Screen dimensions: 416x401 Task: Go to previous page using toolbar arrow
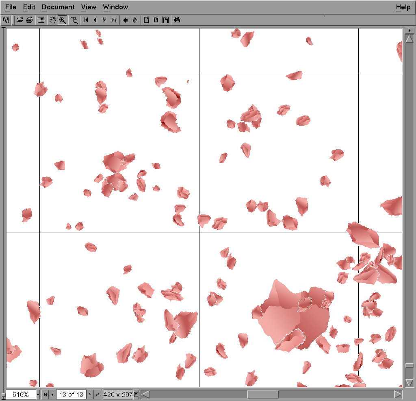[95, 20]
